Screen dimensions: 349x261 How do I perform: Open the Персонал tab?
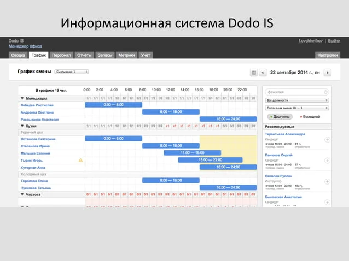tap(61, 55)
